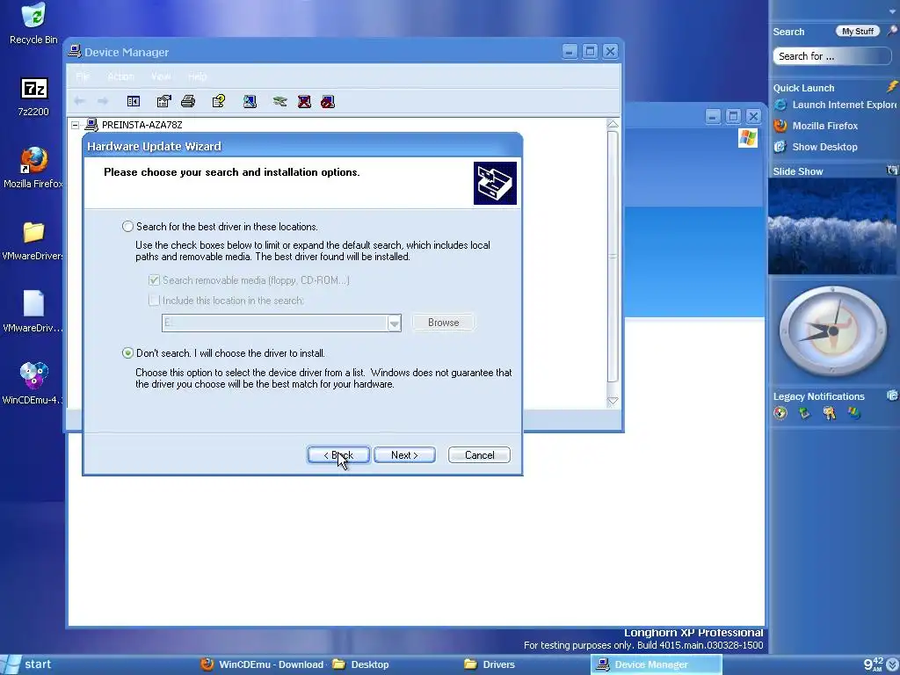Click the analog clock in sidebar

click(x=833, y=330)
